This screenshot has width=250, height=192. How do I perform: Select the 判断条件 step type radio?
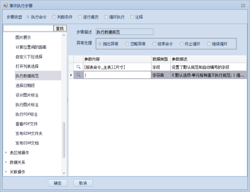click(x=54, y=17)
